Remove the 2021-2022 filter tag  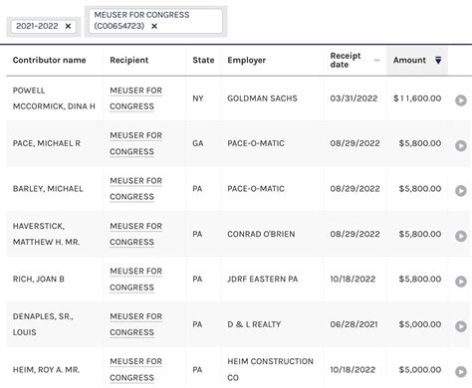pos(68,26)
